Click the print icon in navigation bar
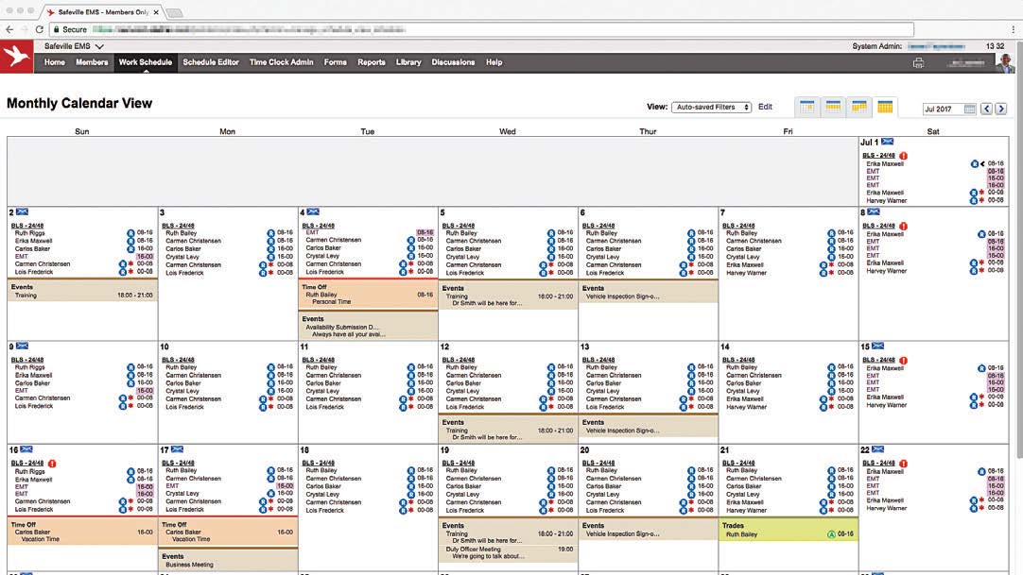 [917, 62]
